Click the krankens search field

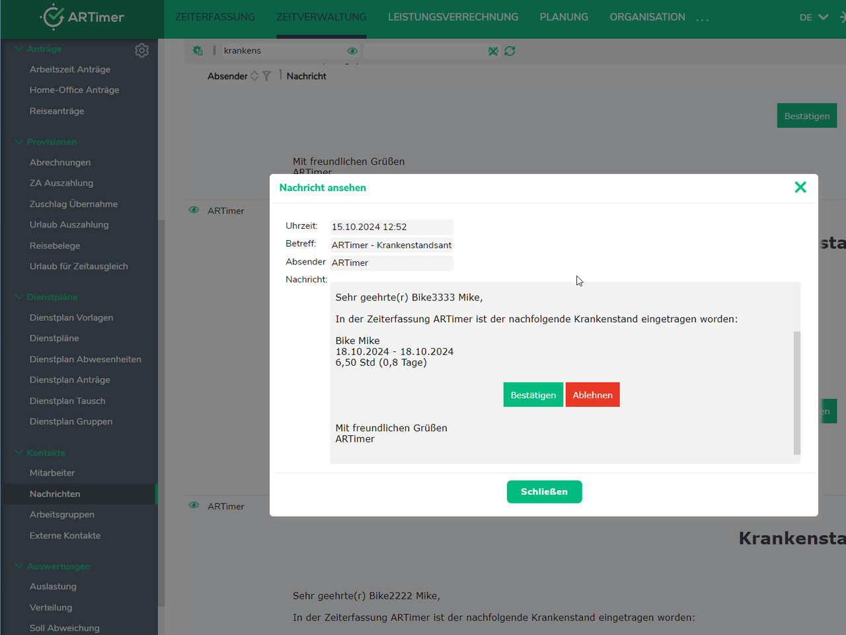click(283, 50)
